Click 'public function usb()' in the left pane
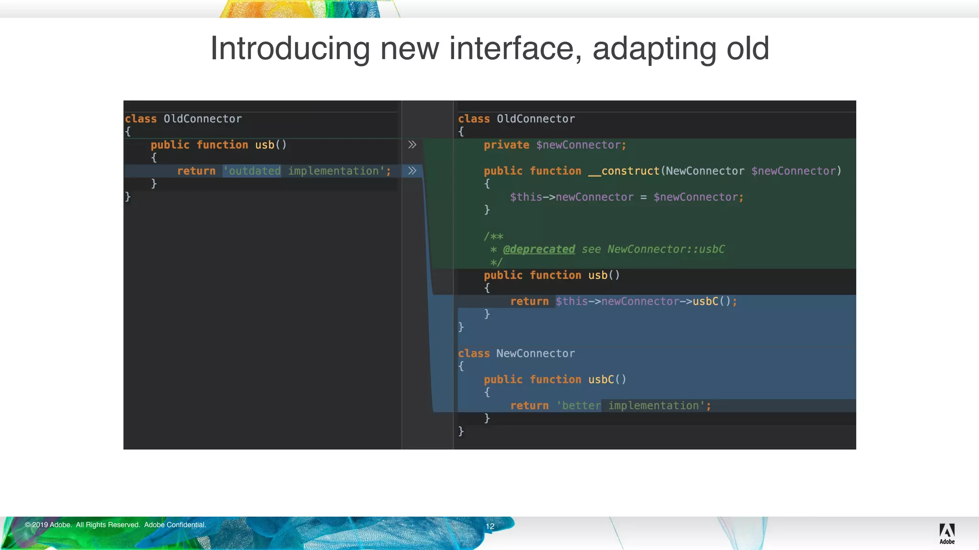 pyautogui.click(x=218, y=145)
